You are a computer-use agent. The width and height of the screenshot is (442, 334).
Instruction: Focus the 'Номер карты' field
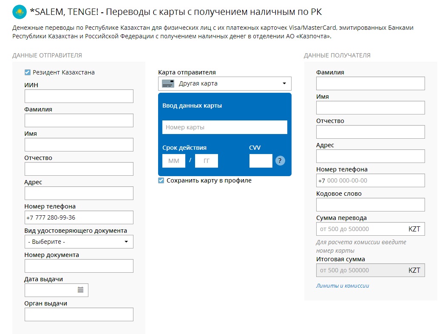point(224,127)
